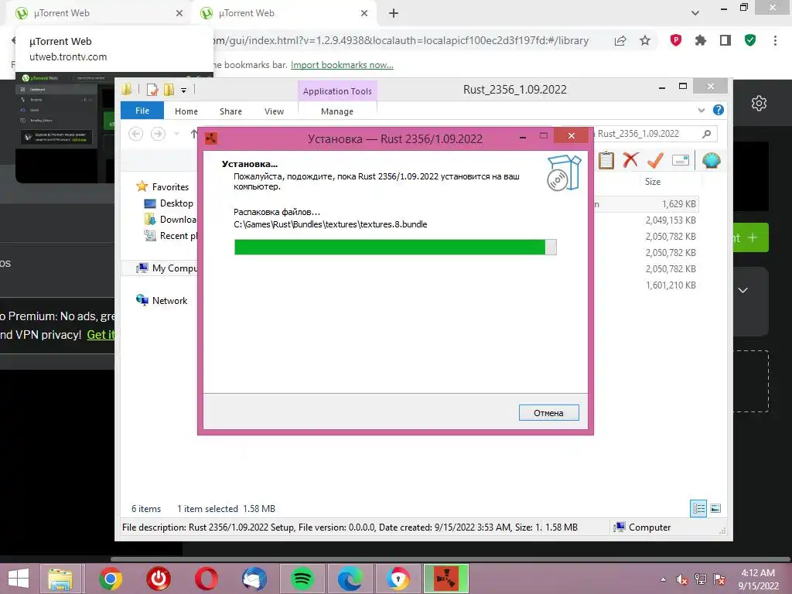
Task: Bookmark page with the star icon
Action: click(x=645, y=40)
